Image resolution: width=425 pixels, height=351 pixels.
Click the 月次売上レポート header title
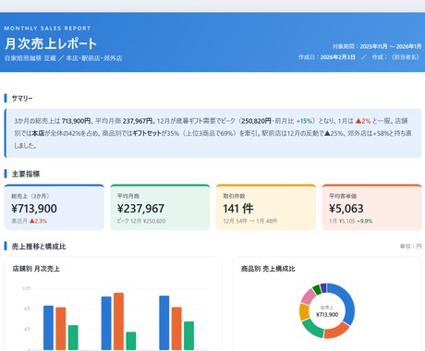click(x=51, y=43)
